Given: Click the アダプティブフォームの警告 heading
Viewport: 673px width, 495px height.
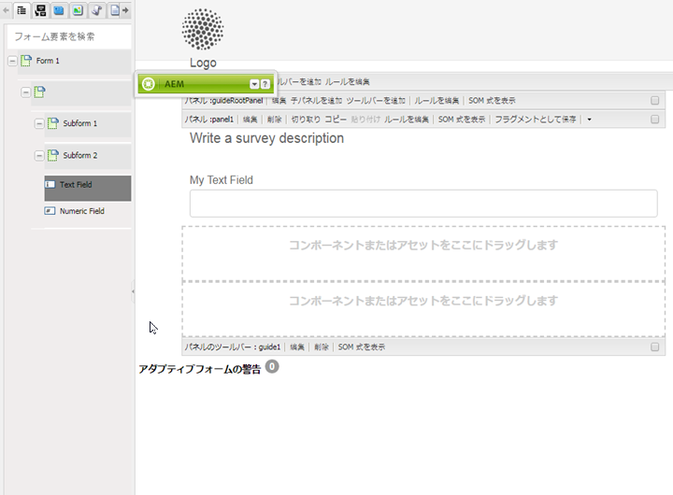Looking at the screenshot, I should coord(200,369).
